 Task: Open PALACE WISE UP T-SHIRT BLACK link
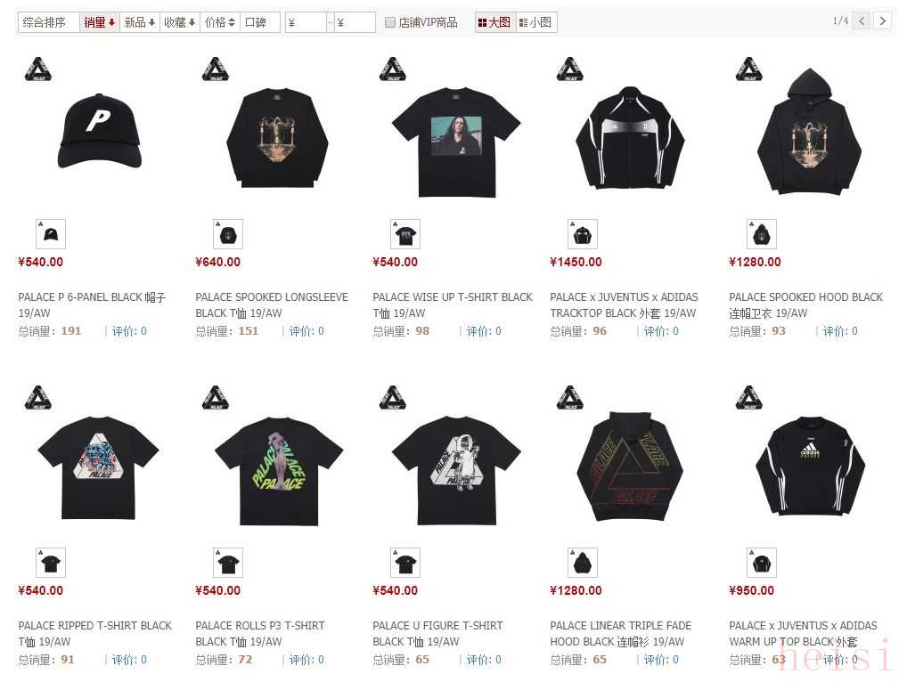pos(453,304)
